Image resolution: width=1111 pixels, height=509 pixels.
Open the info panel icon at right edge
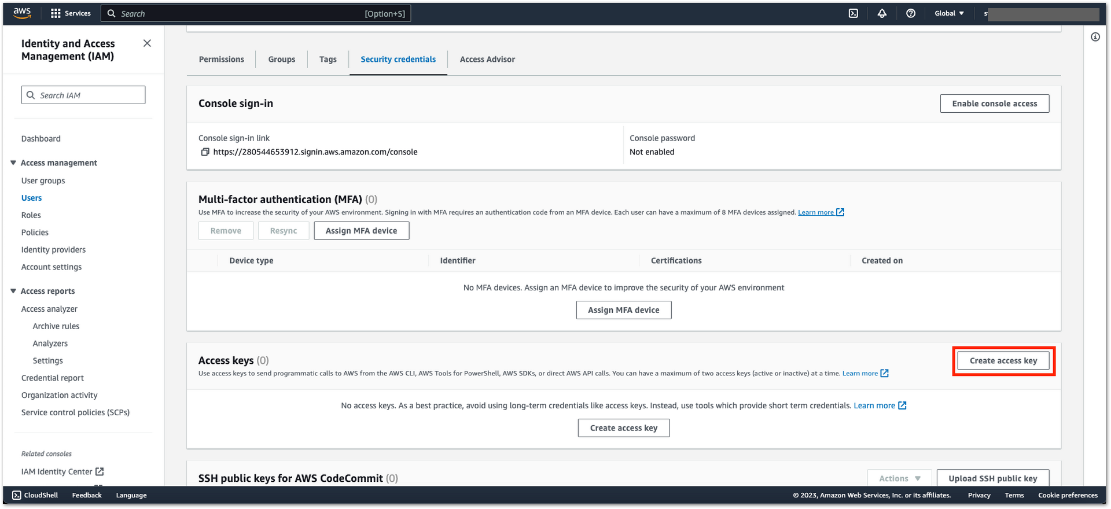[x=1095, y=37]
